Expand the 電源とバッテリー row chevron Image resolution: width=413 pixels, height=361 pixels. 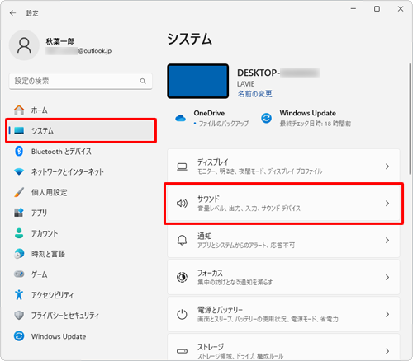pos(387,314)
